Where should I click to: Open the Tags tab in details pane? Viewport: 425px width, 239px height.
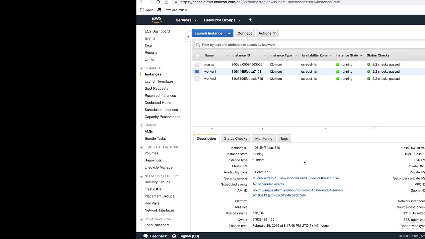pos(284,138)
